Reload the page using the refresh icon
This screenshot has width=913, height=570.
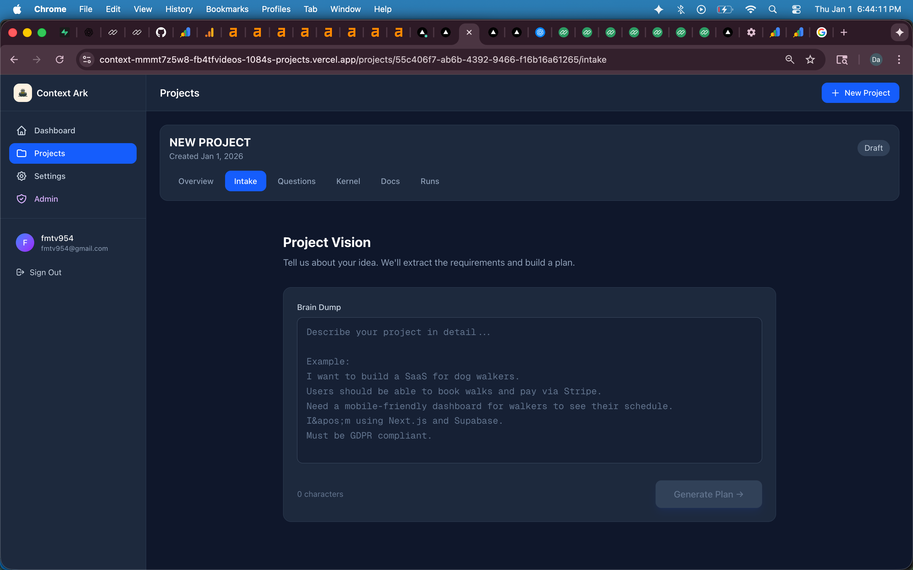[60, 60]
